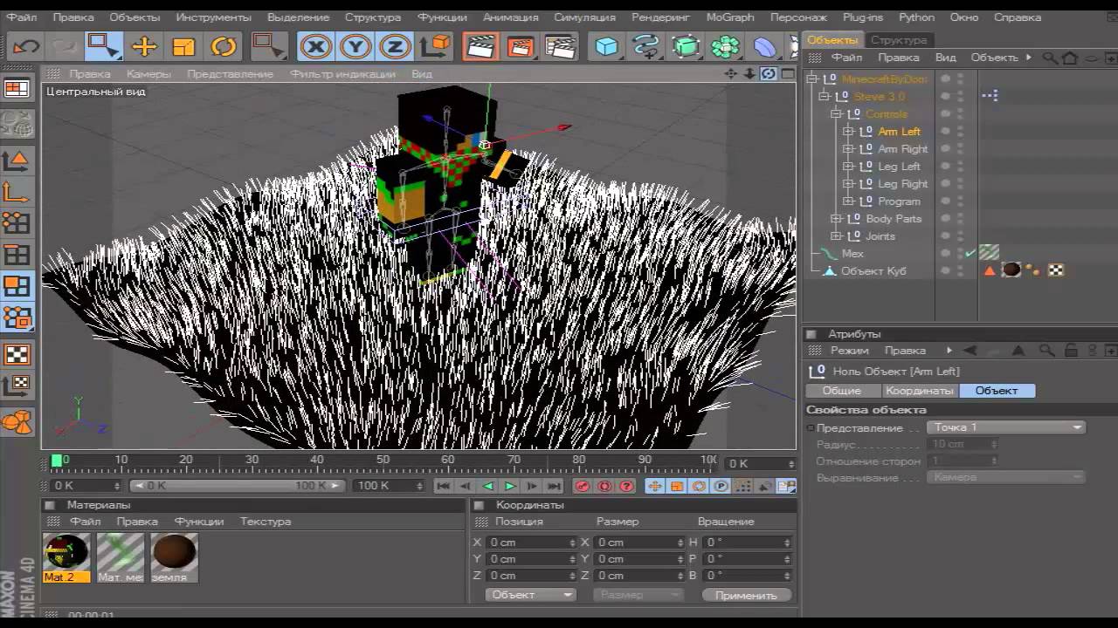Click the viewport pan arrows icon
1118x628 pixels.
(x=731, y=74)
